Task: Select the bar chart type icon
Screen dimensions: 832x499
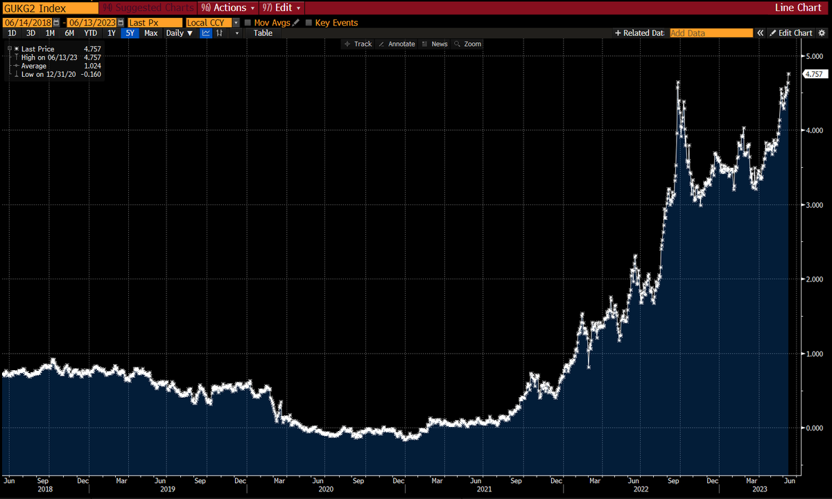Action: click(x=220, y=33)
